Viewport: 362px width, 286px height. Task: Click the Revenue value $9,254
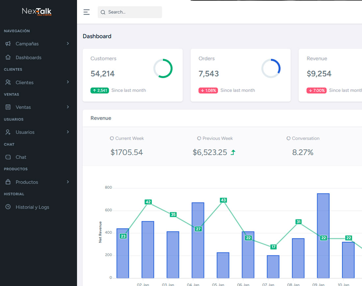(x=319, y=74)
